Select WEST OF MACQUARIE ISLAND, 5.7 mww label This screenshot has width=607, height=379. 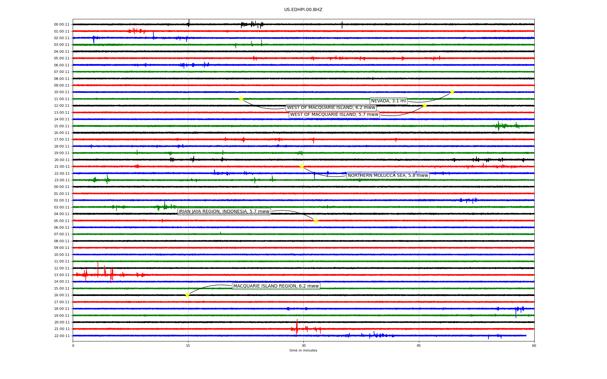click(334, 115)
